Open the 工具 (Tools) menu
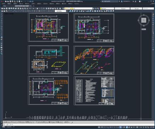Screen dimensions: 155x129 pos(33,4)
